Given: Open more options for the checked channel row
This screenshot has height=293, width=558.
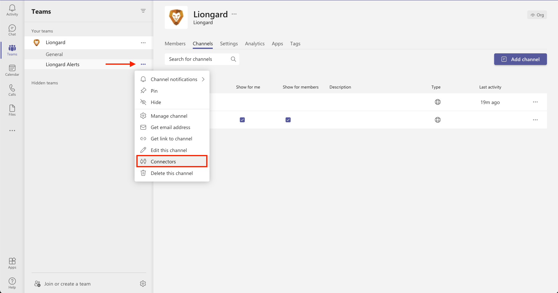Looking at the screenshot, I should [535, 120].
